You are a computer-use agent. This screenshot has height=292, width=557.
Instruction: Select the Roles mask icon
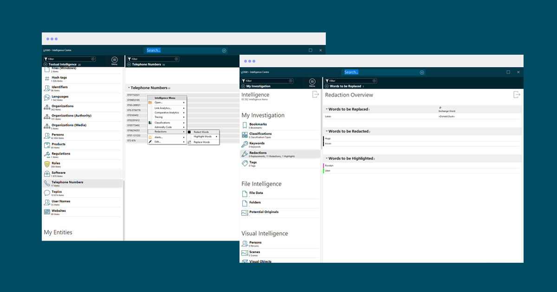tap(47, 165)
